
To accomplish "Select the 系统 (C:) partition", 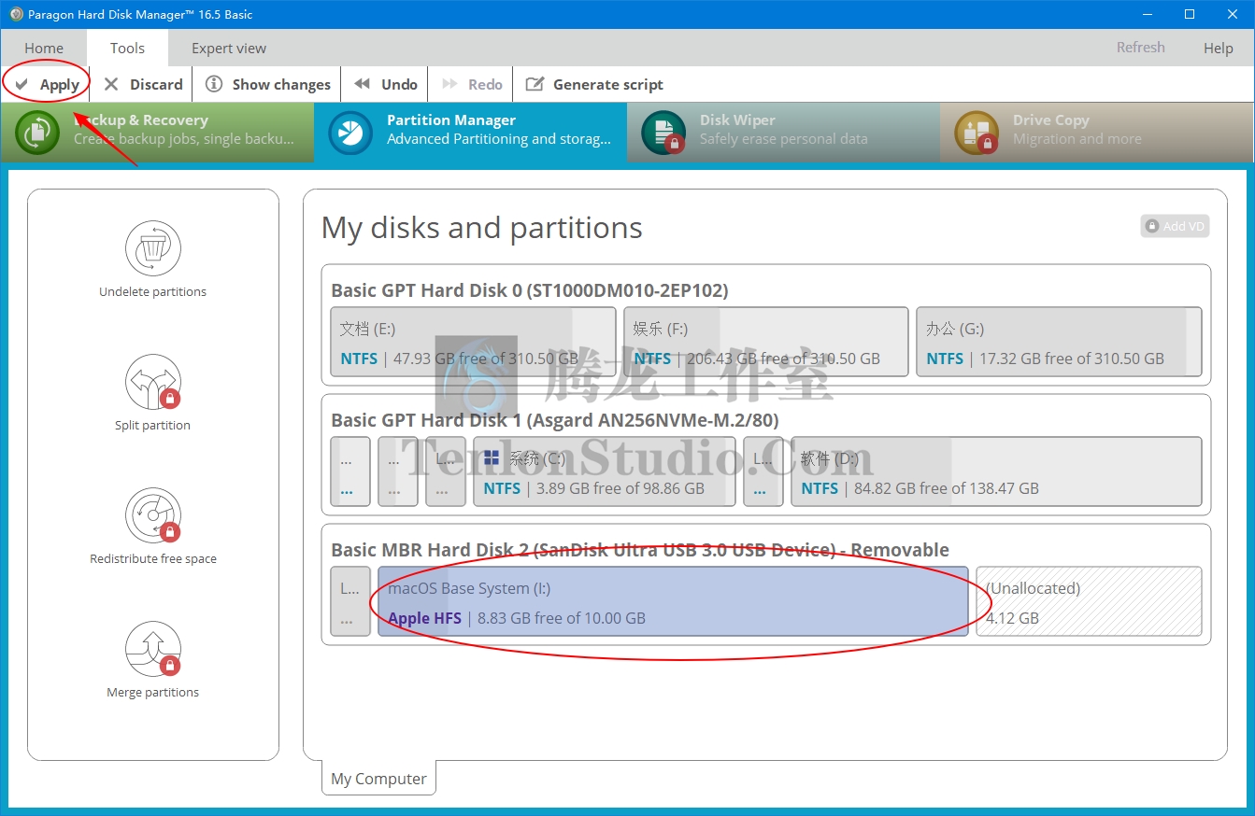I will tap(605, 471).
